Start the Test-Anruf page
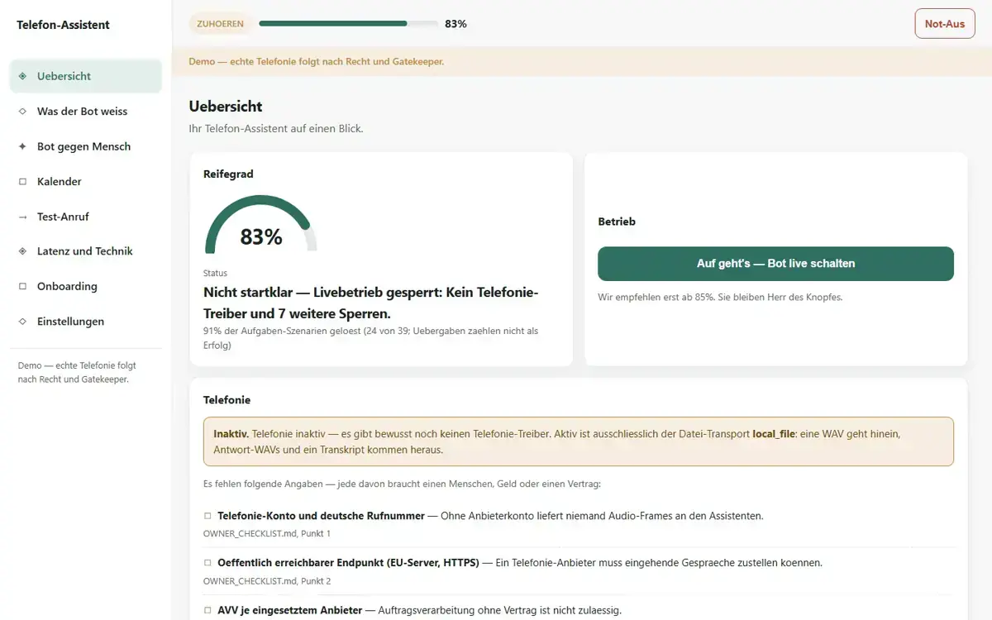This screenshot has width=992, height=620. coord(86,217)
